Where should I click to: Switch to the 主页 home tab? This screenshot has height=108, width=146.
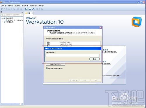pyautogui.click(x=29, y=13)
